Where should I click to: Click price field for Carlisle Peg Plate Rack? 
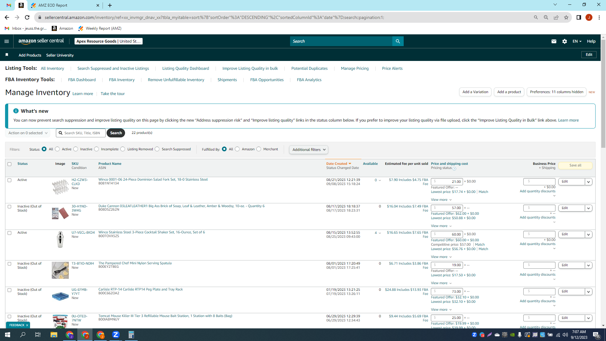[x=447, y=291]
